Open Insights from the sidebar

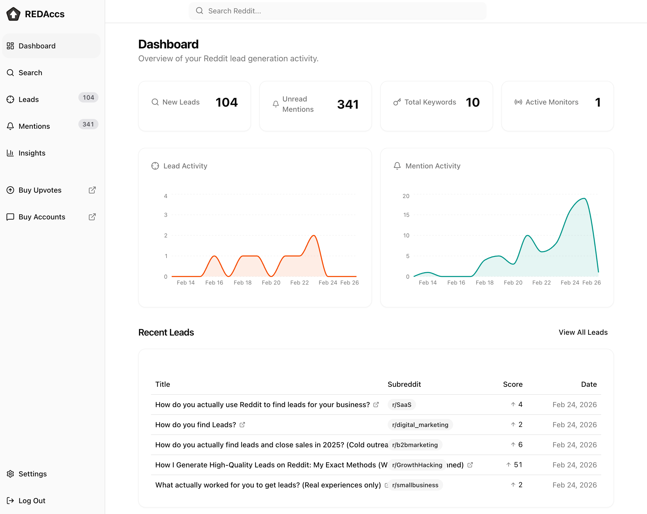point(32,153)
